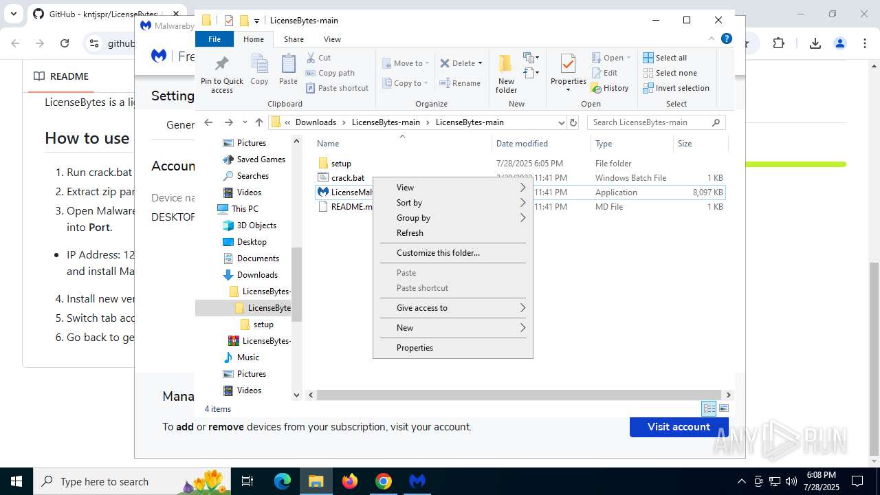Open Malwarebytes taskbar icon

pyautogui.click(x=417, y=481)
